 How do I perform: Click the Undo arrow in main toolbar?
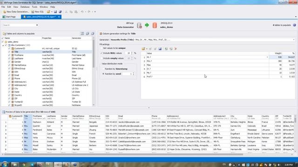(82, 12)
